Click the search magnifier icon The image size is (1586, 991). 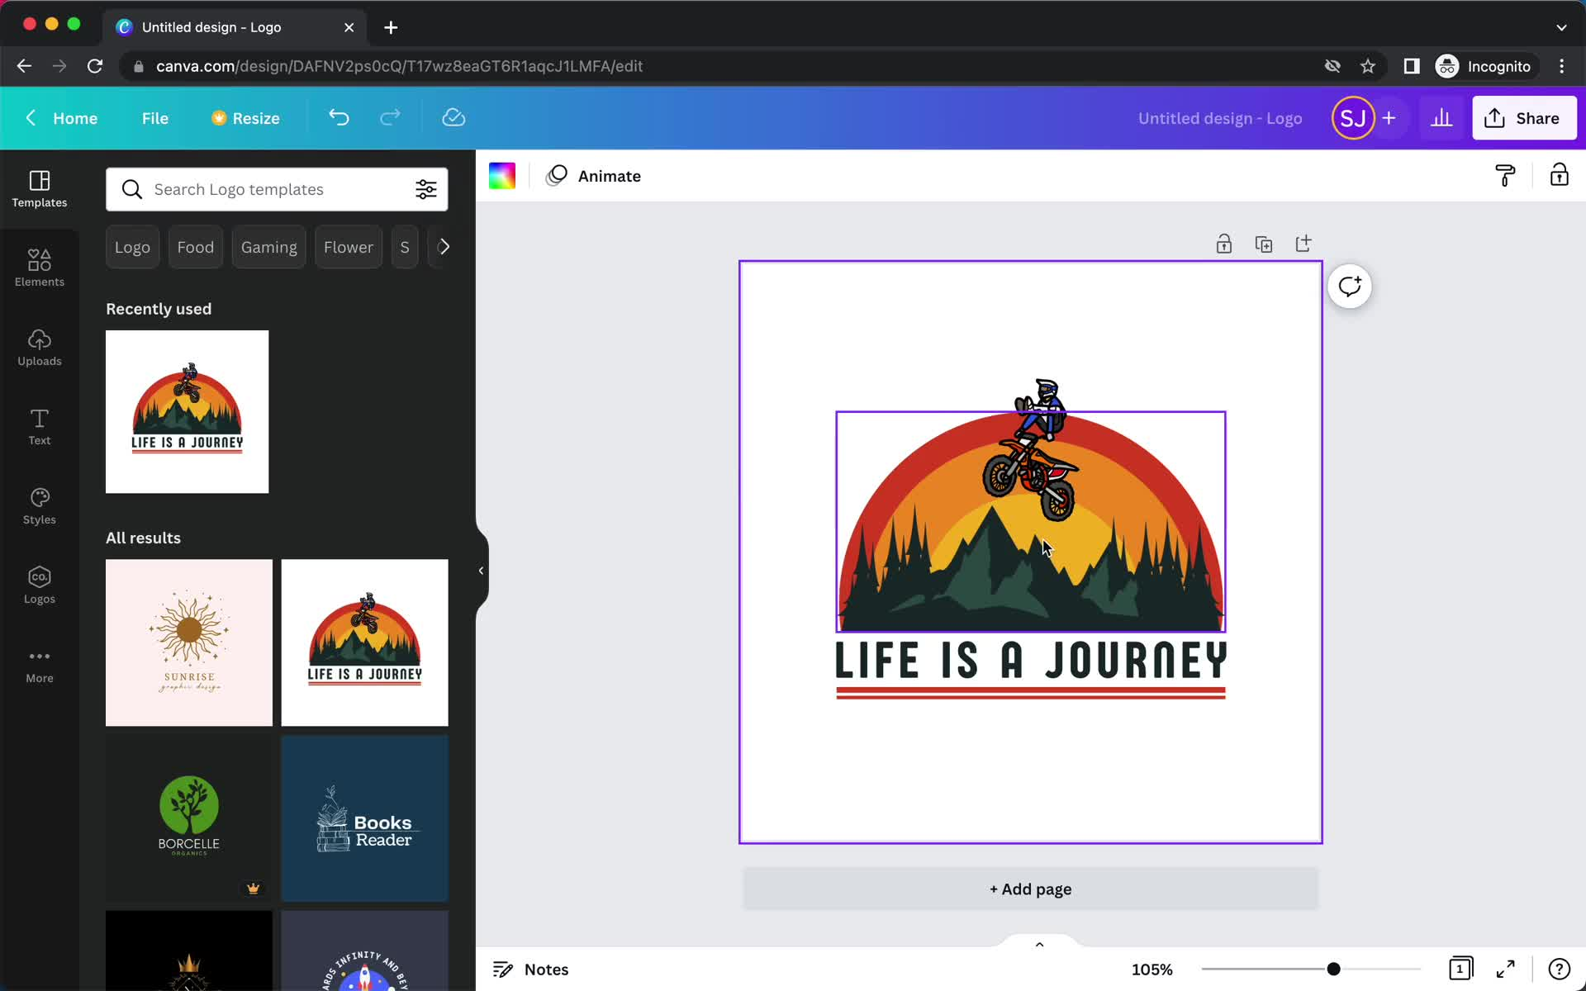pyautogui.click(x=131, y=189)
